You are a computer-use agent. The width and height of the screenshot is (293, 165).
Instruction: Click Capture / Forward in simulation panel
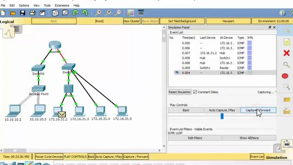pos(258,110)
